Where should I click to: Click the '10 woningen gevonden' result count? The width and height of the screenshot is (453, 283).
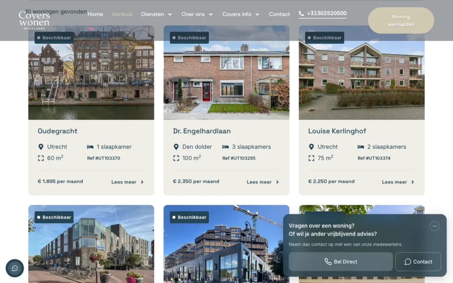pyautogui.click(x=56, y=11)
